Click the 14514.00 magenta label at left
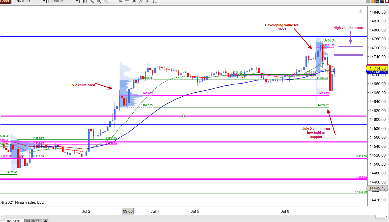Viewport: 389px width, 222px height. [x=7, y=156]
